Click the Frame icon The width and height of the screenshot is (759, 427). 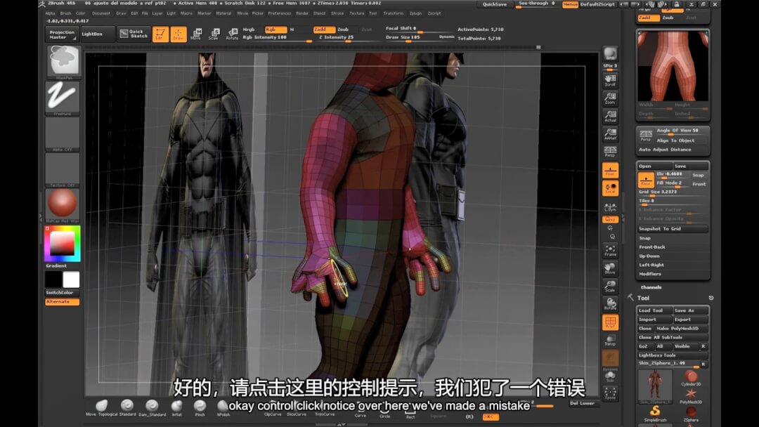click(610, 251)
